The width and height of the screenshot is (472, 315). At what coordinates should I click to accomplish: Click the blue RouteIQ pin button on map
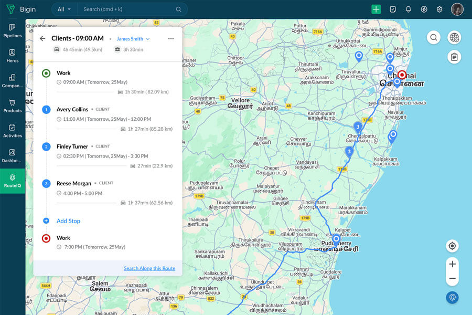pyautogui.click(x=452, y=298)
